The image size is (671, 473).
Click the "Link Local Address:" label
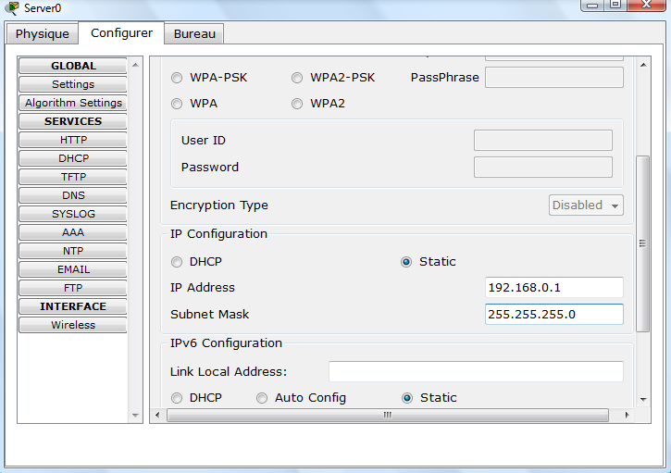(x=229, y=371)
